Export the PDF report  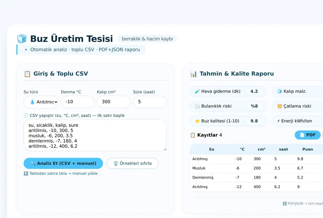tap(308, 135)
